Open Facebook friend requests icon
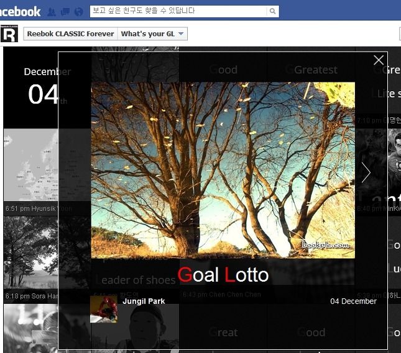 pos(52,12)
